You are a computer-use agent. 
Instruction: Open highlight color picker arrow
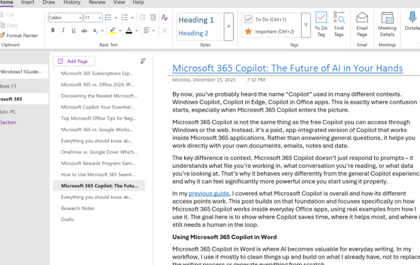[x=120, y=30]
